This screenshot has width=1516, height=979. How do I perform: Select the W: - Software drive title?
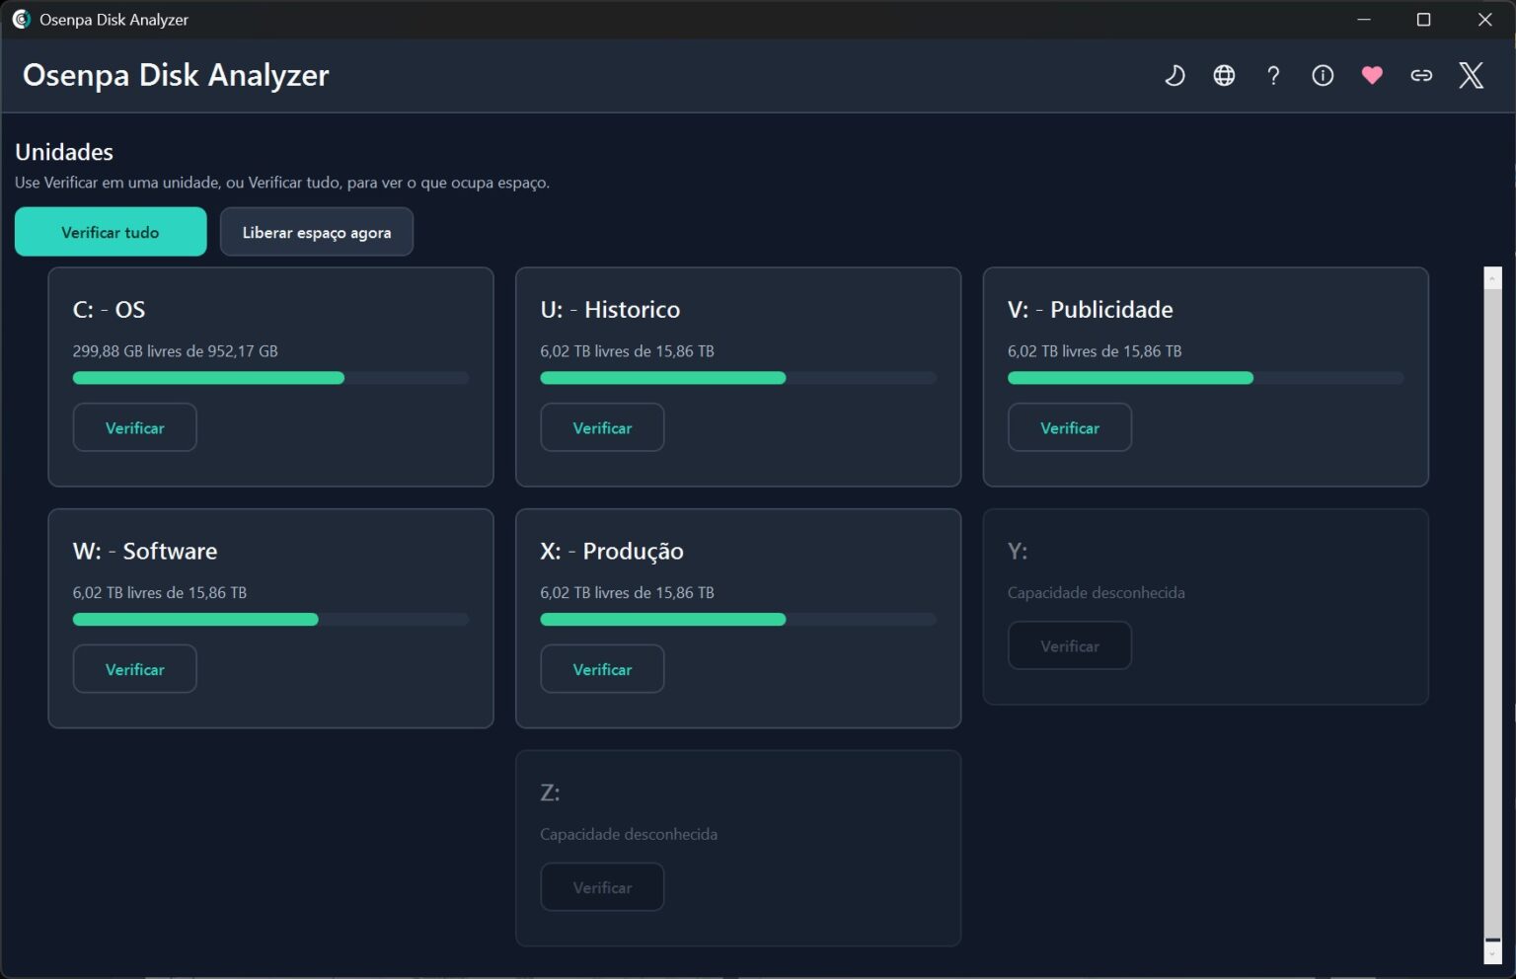(145, 551)
